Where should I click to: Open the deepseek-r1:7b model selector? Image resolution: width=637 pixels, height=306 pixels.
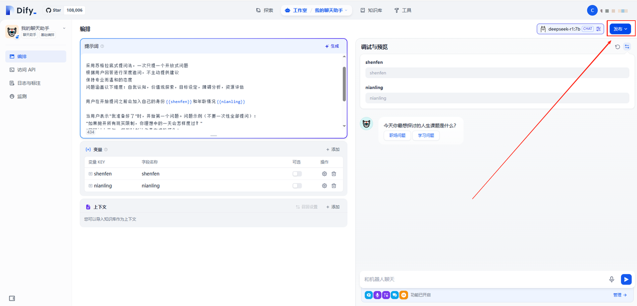[x=570, y=29]
